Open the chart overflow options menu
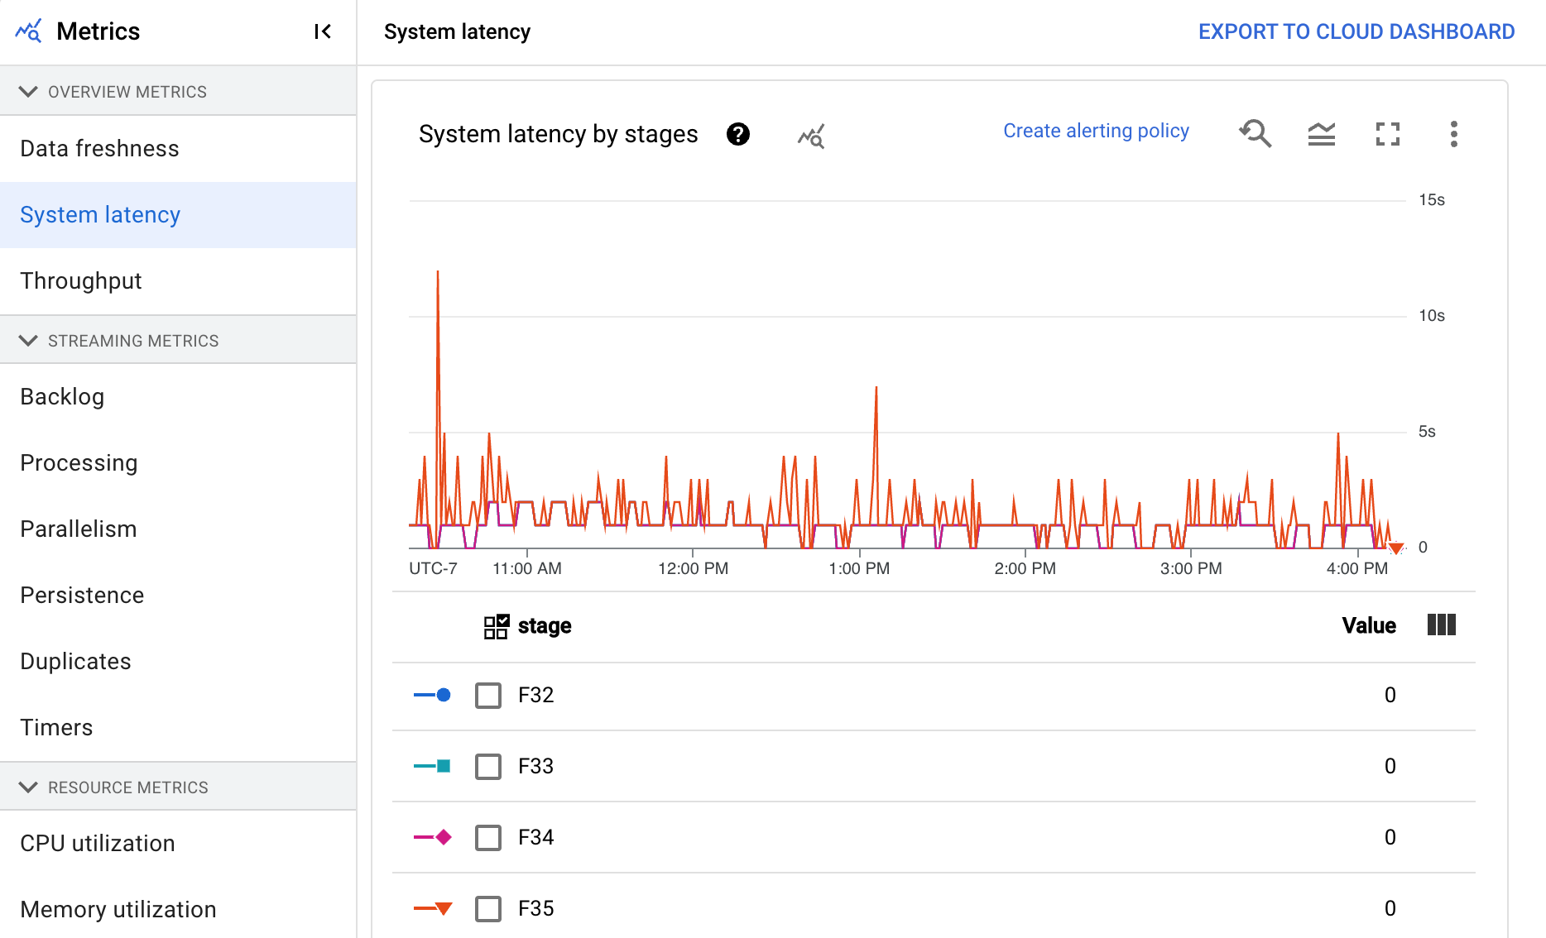The height and width of the screenshot is (938, 1546). (x=1453, y=134)
